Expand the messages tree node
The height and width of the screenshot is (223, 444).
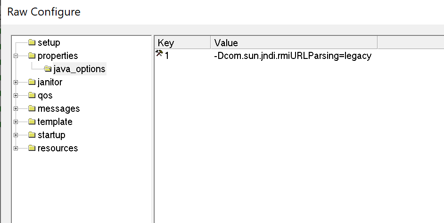tap(16, 109)
